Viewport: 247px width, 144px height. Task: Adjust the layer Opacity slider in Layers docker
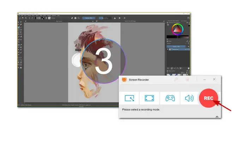click(x=176, y=47)
